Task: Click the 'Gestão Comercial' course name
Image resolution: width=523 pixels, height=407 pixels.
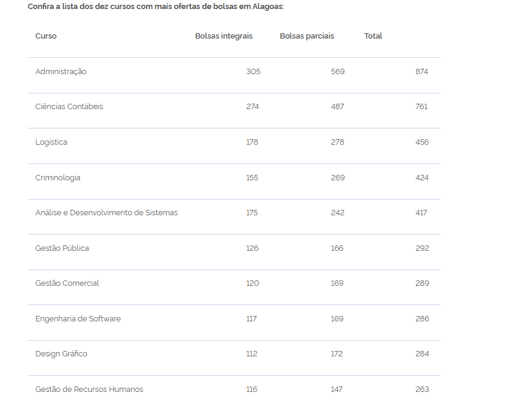Action: (x=67, y=283)
